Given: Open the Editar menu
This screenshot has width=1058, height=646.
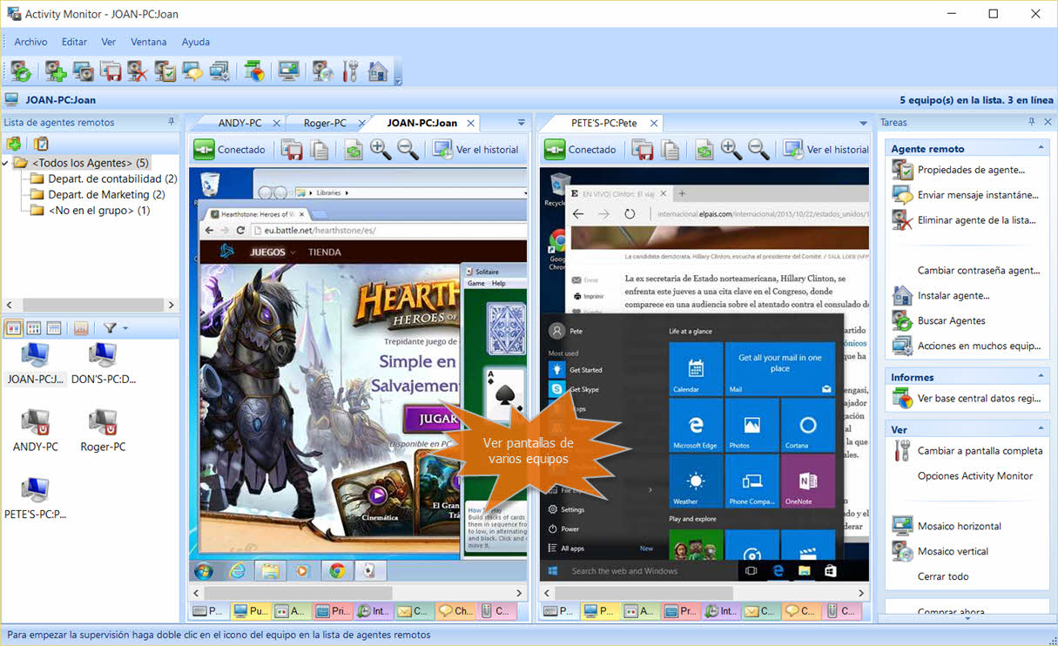Looking at the screenshot, I should pyautogui.click(x=75, y=42).
